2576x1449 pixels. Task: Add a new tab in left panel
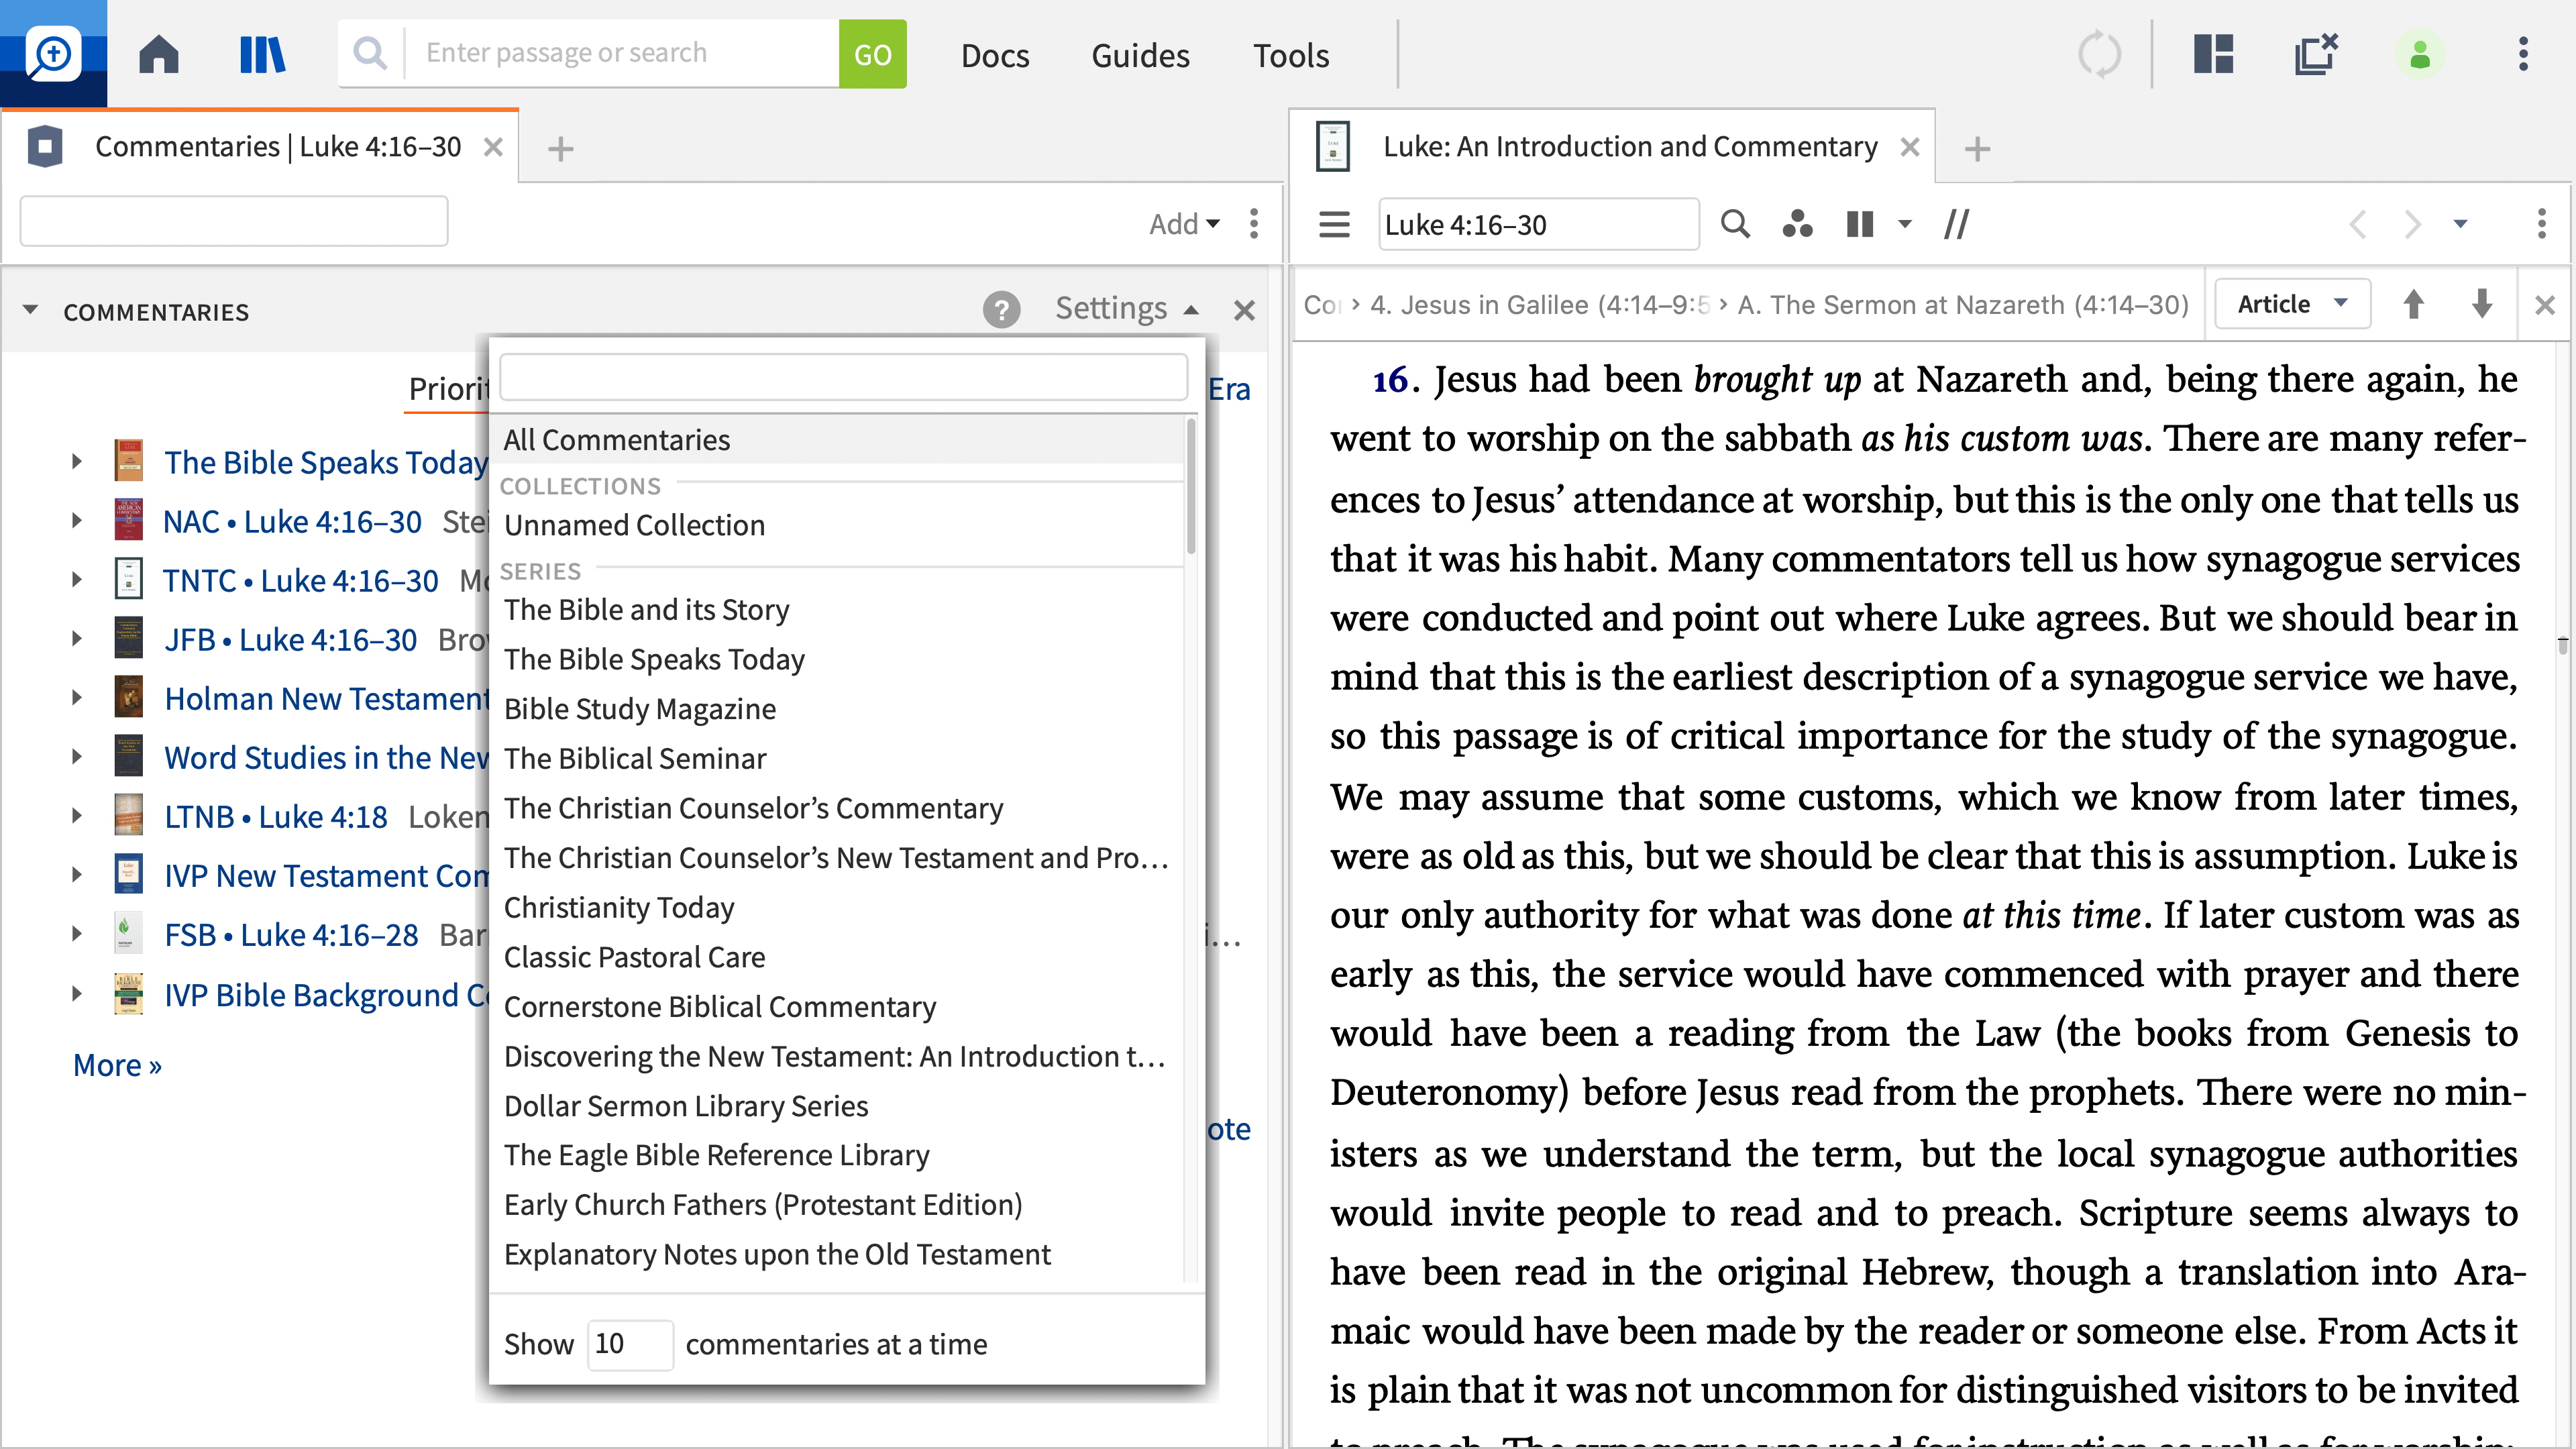pyautogui.click(x=560, y=149)
